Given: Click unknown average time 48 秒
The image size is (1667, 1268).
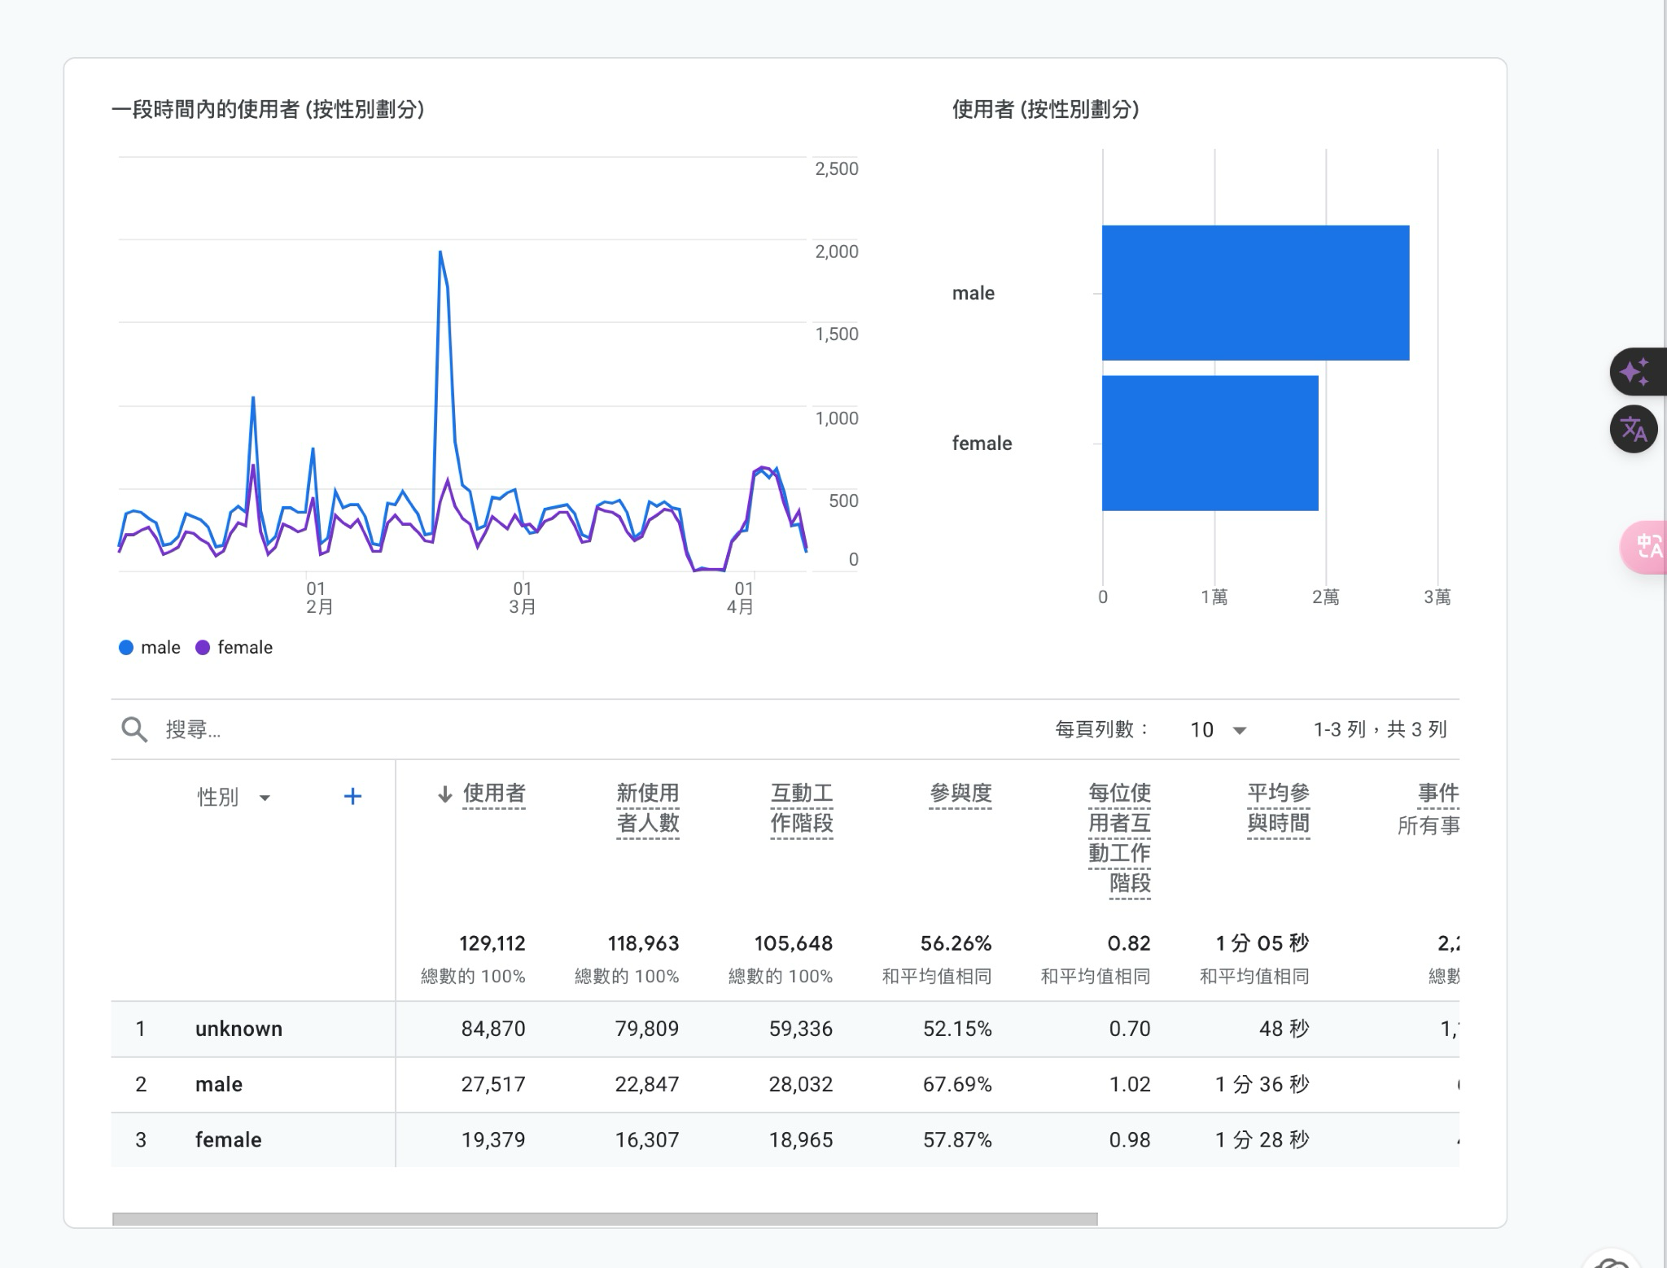Looking at the screenshot, I should click(1284, 1029).
